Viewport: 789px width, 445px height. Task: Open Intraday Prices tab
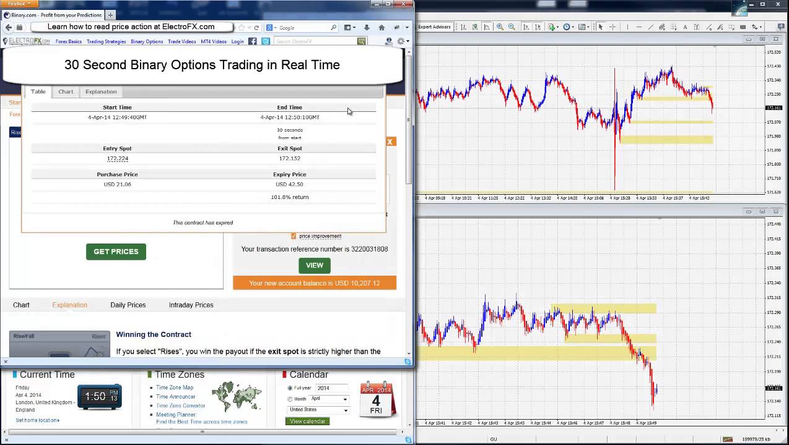(191, 305)
